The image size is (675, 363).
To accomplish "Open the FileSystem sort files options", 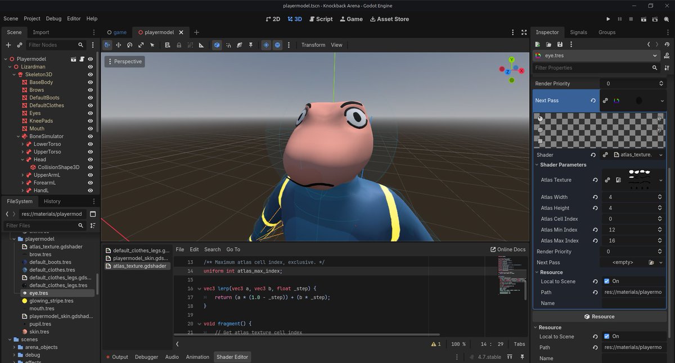I will pos(93,225).
